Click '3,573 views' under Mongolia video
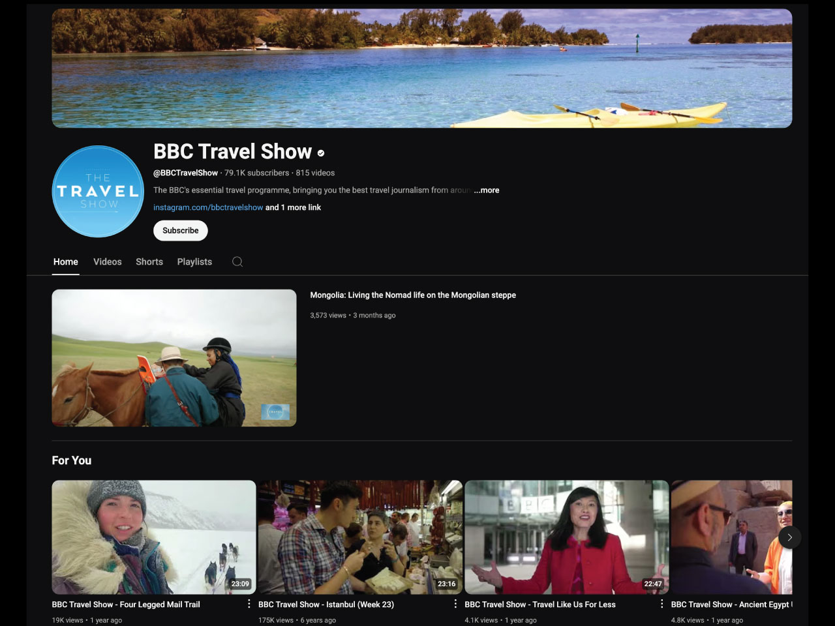The width and height of the screenshot is (835, 626). (328, 316)
